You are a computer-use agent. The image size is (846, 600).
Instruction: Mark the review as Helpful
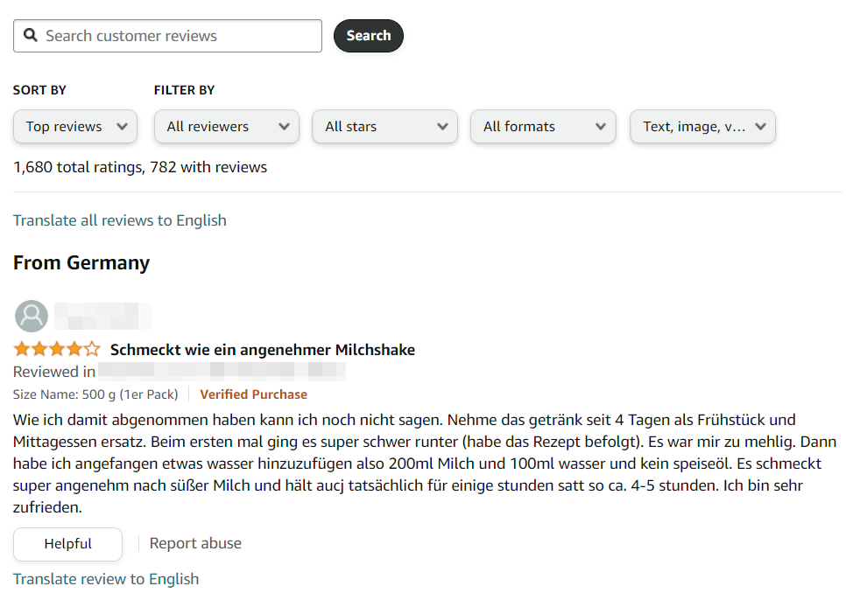[x=67, y=544]
